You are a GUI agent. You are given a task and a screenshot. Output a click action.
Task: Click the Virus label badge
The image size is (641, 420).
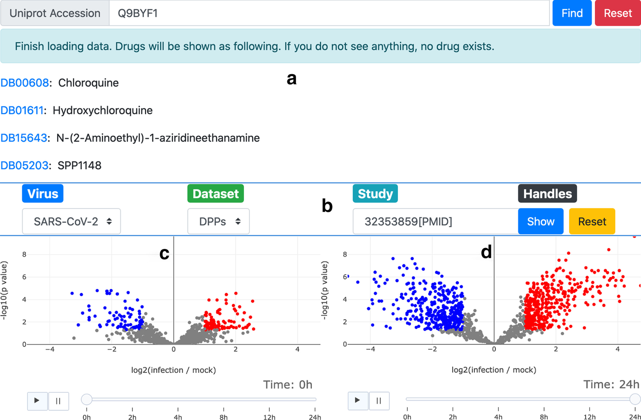tap(43, 194)
